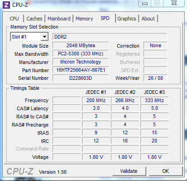Viewport: 187px width, 181px height.
Task: Click JEDEC #3 tRC value 20
Action: point(154,141)
